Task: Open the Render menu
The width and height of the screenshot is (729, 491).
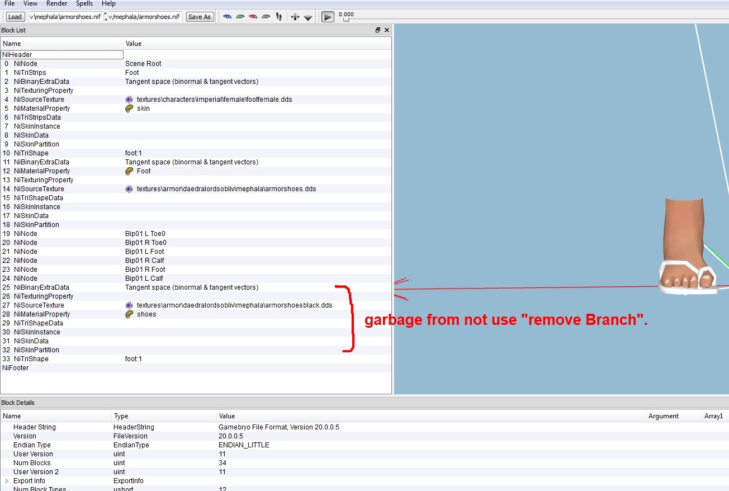Action: point(57,3)
